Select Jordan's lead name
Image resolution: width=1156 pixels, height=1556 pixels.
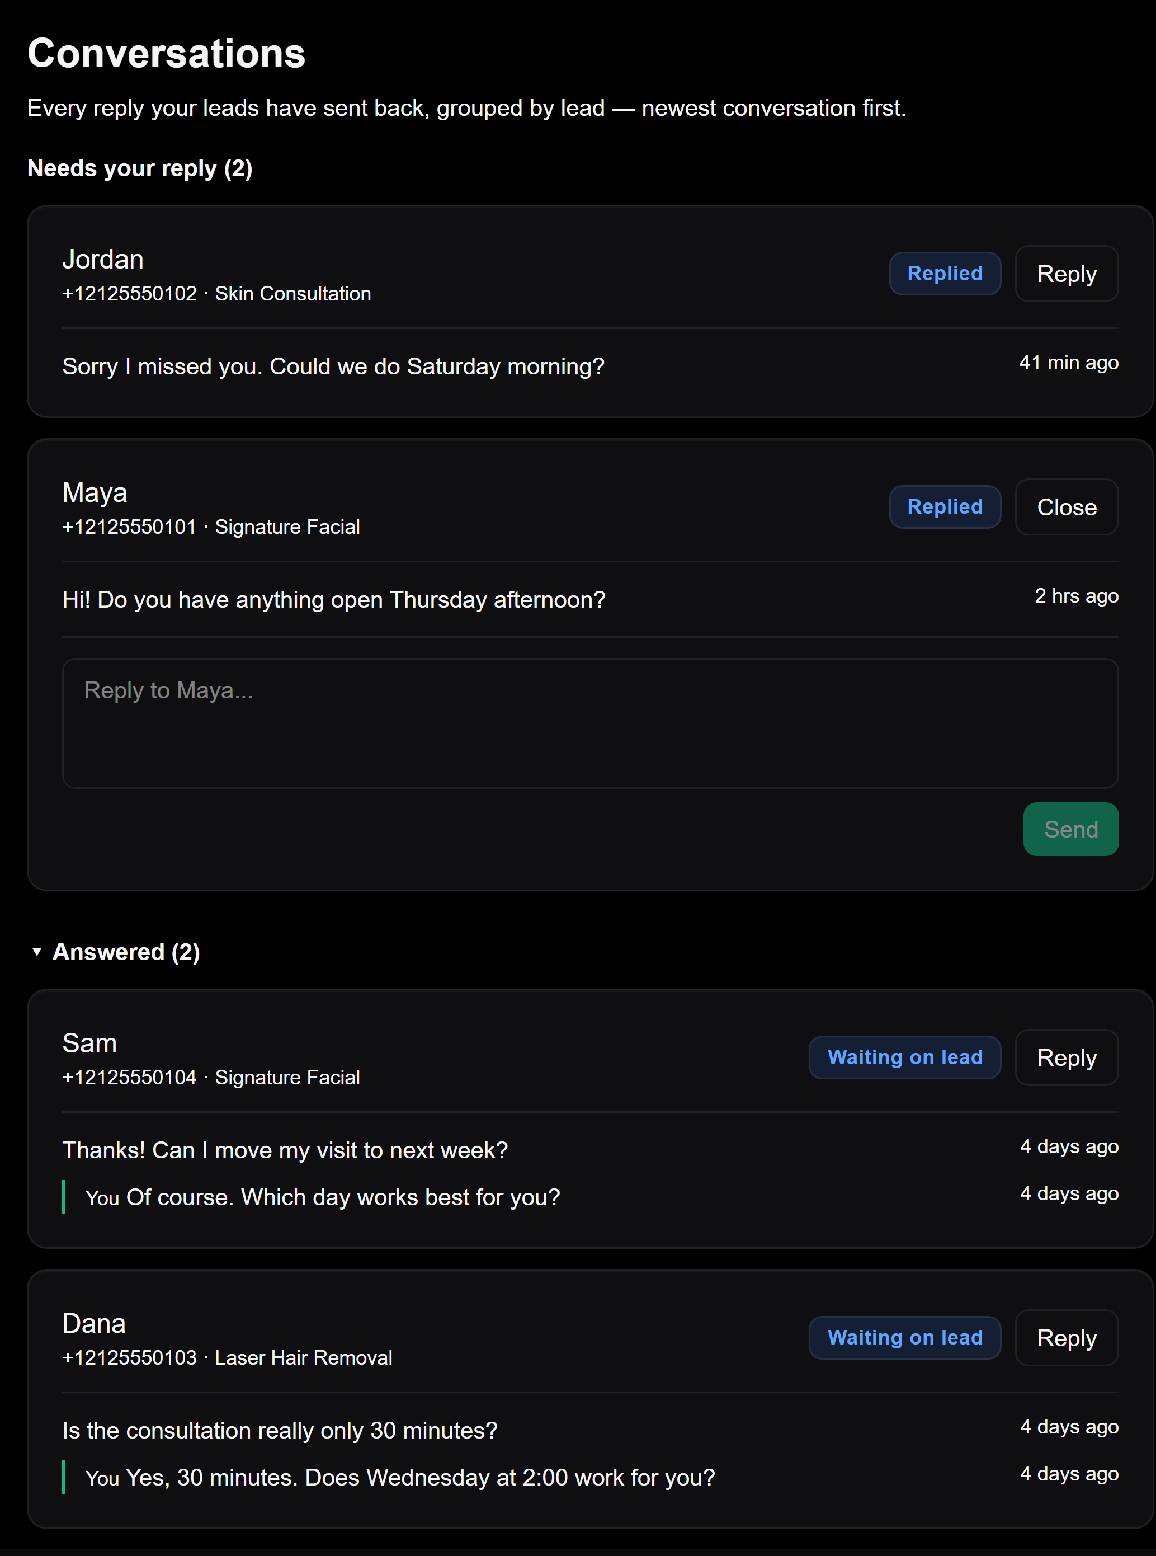pos(103,260)
